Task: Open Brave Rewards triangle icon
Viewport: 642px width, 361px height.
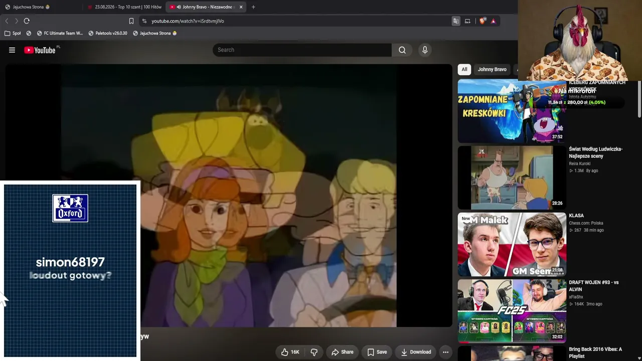Action: pos(494,21)
